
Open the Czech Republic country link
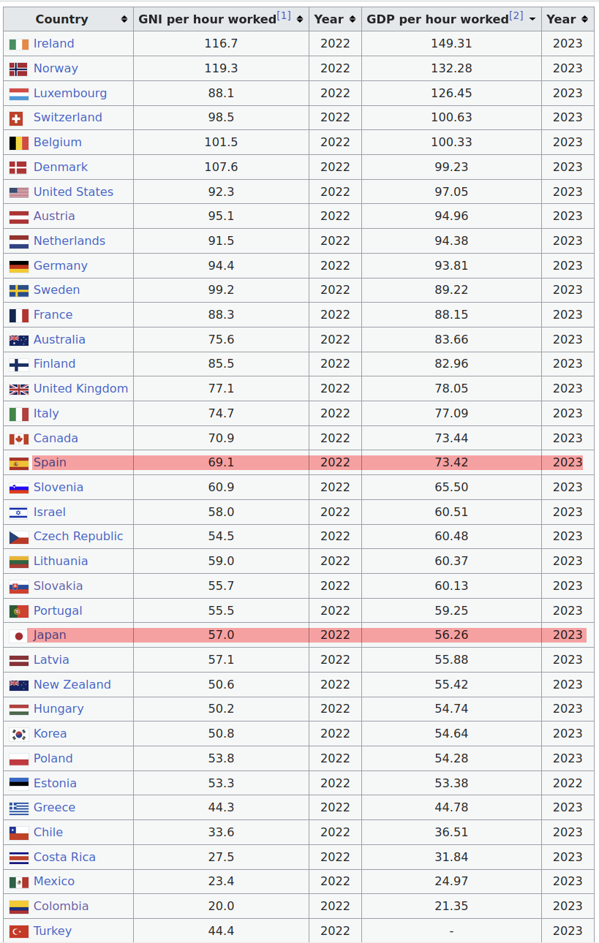78,537
